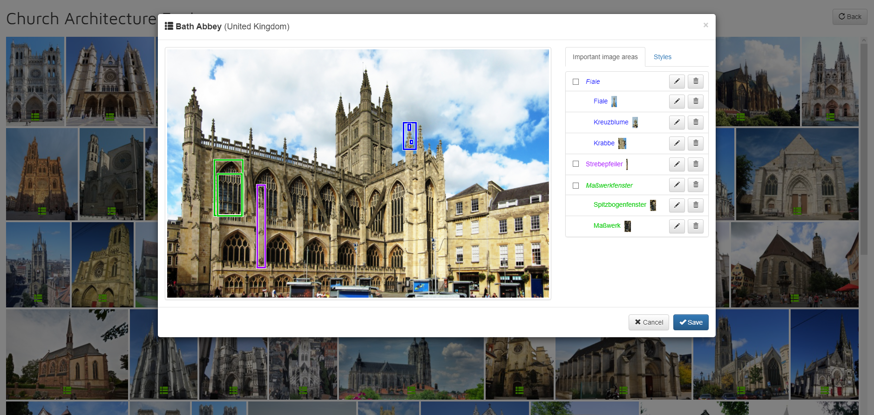Delete the child Fiale sub-item entry
This screenshot has height=415, width=874.
(x=696, y=102)
